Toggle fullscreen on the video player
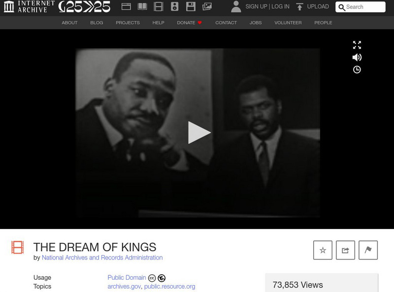The image size is (394, 292). [357, 45]
